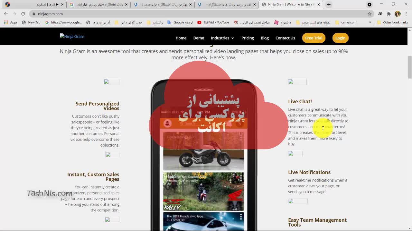Open the Blog menu item
Viewport: 412px width, 231px height.
point(265,38)
